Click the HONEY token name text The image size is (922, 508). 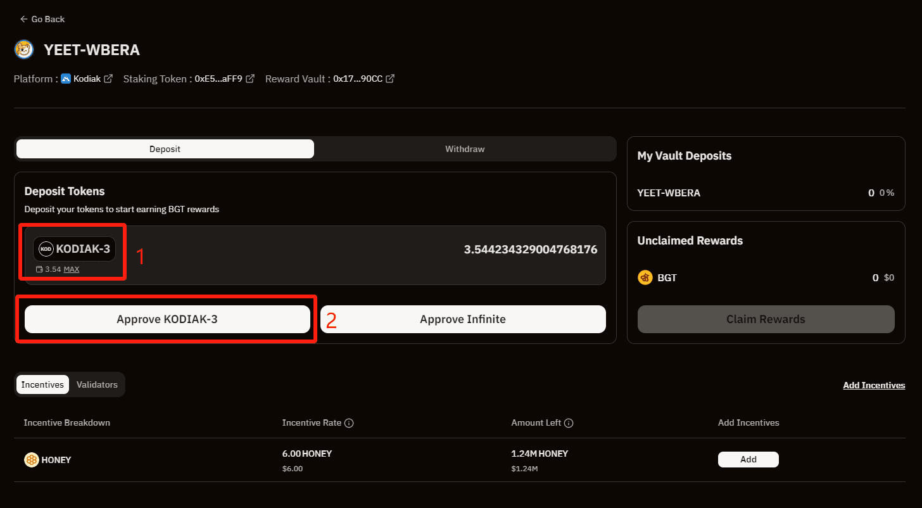[56, 460]
